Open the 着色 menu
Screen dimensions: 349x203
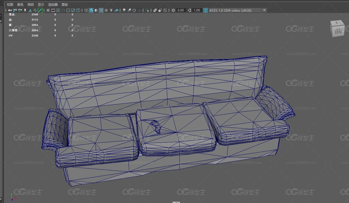[x=20, y=4]
